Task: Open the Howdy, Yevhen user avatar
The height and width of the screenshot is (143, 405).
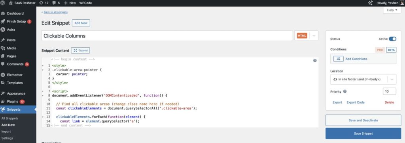Action: (x=402, y=3)
